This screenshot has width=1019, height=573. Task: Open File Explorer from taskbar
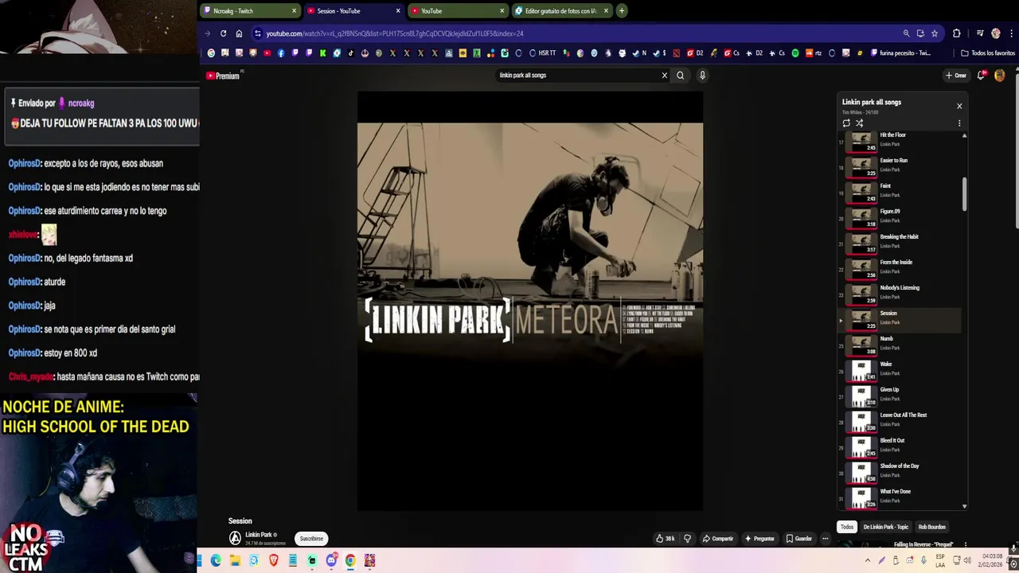coord(235,561)
